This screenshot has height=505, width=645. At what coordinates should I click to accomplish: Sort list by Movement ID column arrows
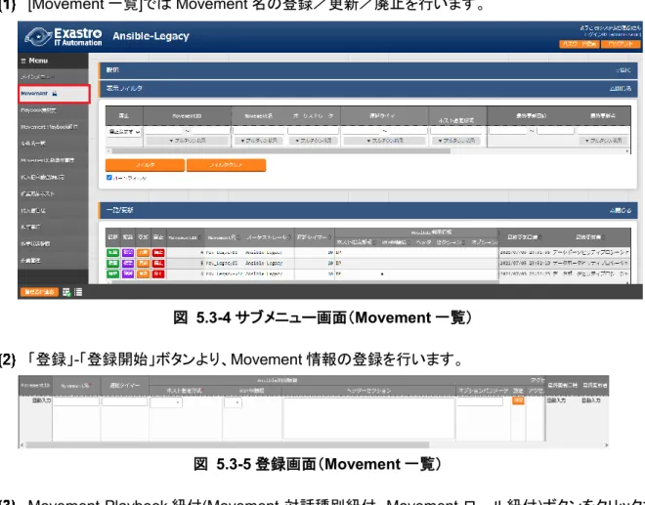click(x=200, y=237)
